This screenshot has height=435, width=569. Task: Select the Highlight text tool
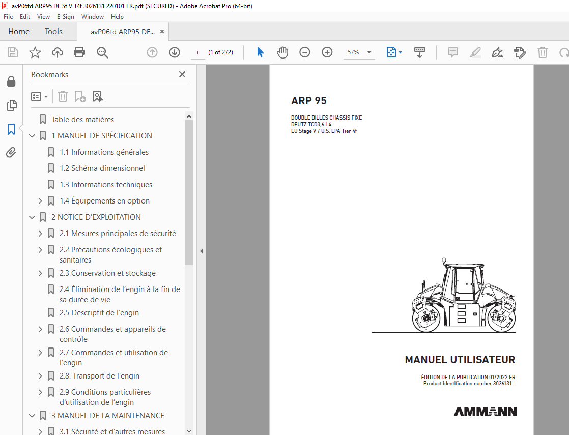point(475,52)
